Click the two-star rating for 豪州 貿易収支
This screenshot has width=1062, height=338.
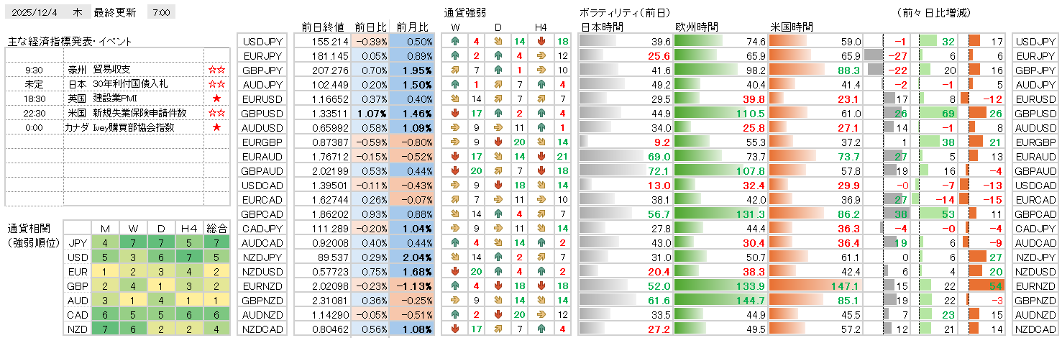click(216, 70)
